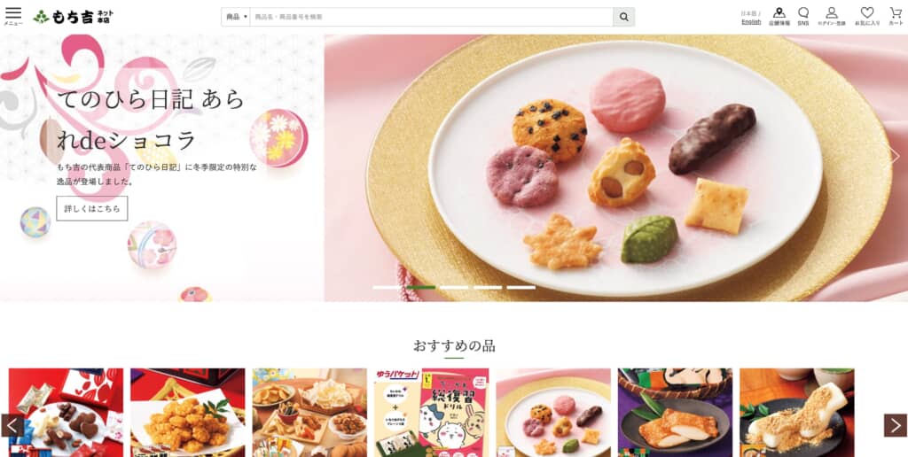908x457 pixels.
Task: Click the もち吉 logo
Action: (x=74, y=17)
